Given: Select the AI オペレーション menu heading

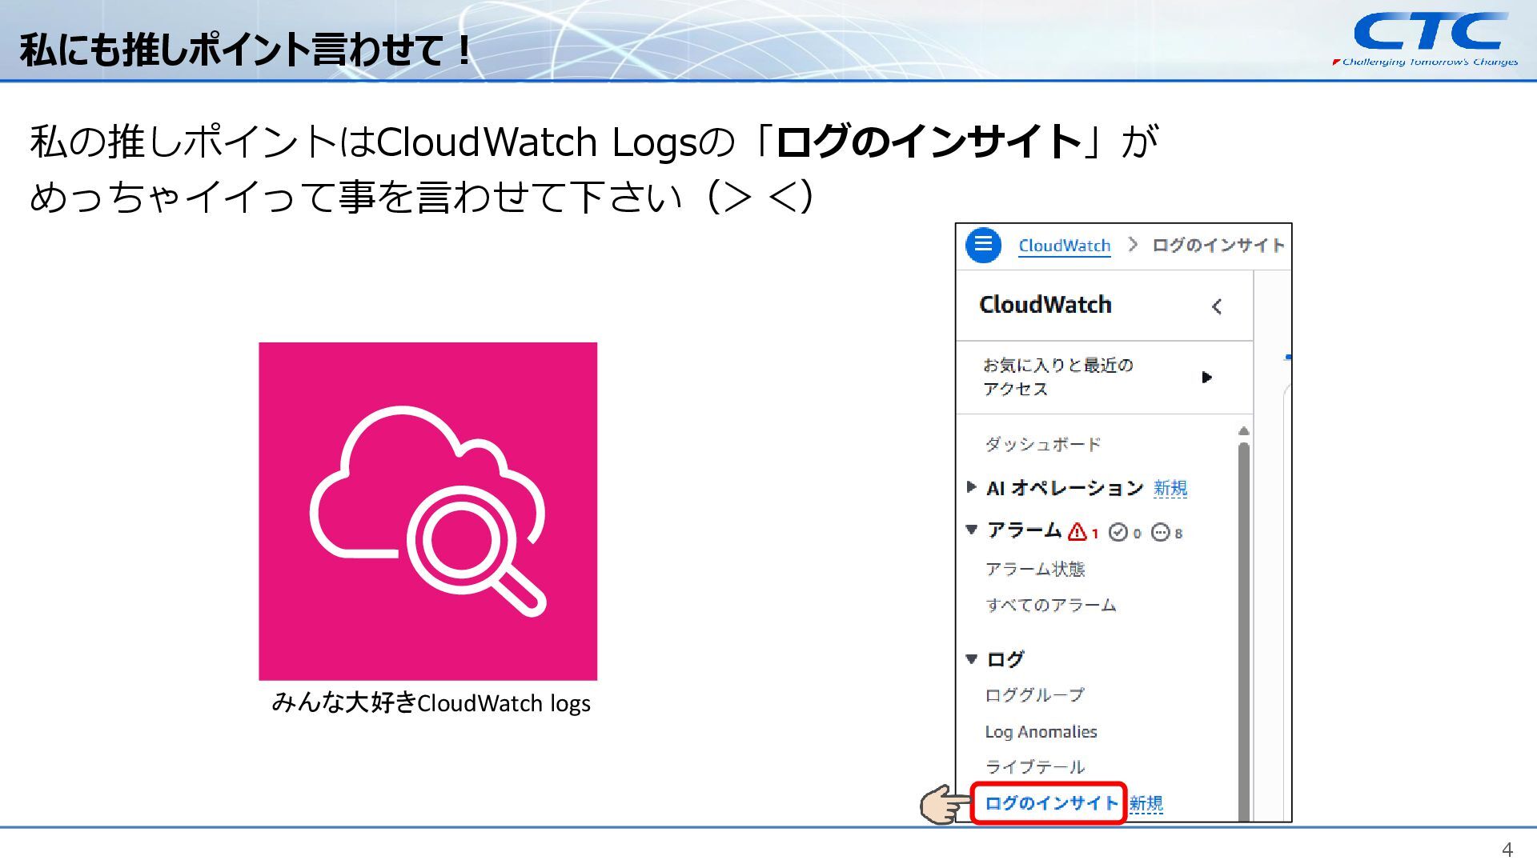Looking at the screenshot, I should coord(1064,488).
